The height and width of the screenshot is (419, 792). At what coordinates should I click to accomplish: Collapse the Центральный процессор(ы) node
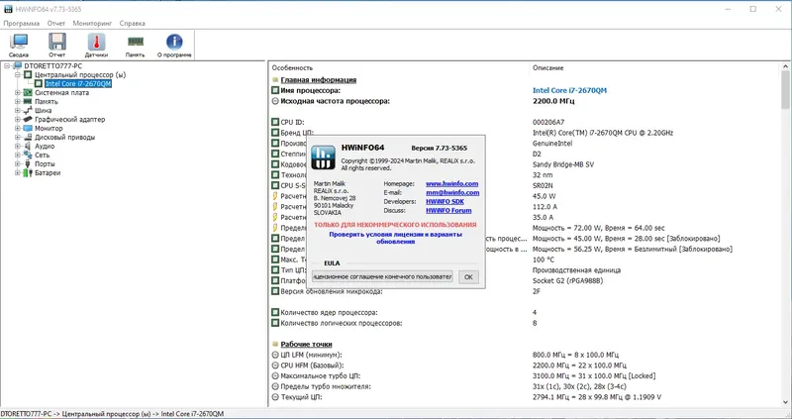(17, 75)
